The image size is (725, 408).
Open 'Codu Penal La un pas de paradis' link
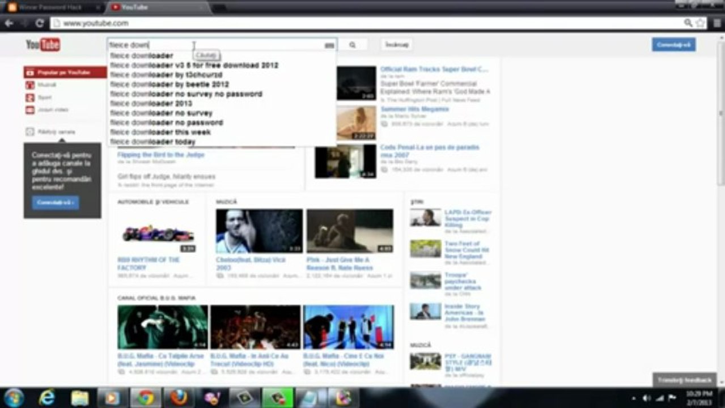pyautogui.click(x=430, y=151)
